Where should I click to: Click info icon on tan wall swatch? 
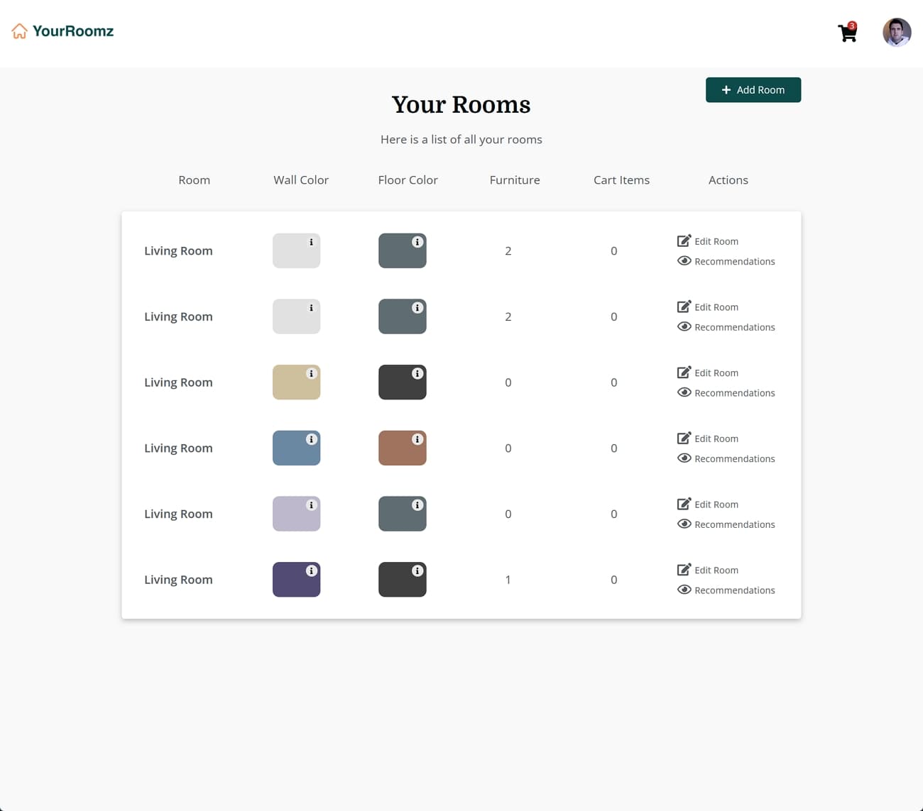(311, 374)
